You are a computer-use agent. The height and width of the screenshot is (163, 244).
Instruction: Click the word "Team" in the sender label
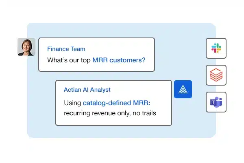[78, 49]
